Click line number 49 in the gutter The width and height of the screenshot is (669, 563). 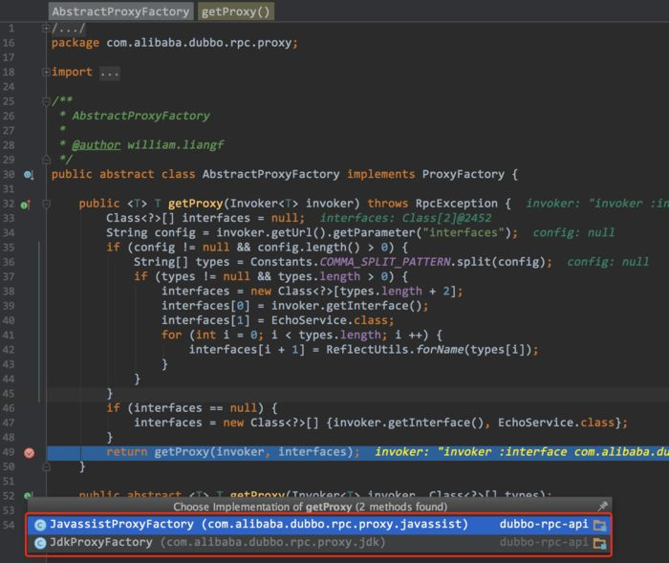pos(9,452)
